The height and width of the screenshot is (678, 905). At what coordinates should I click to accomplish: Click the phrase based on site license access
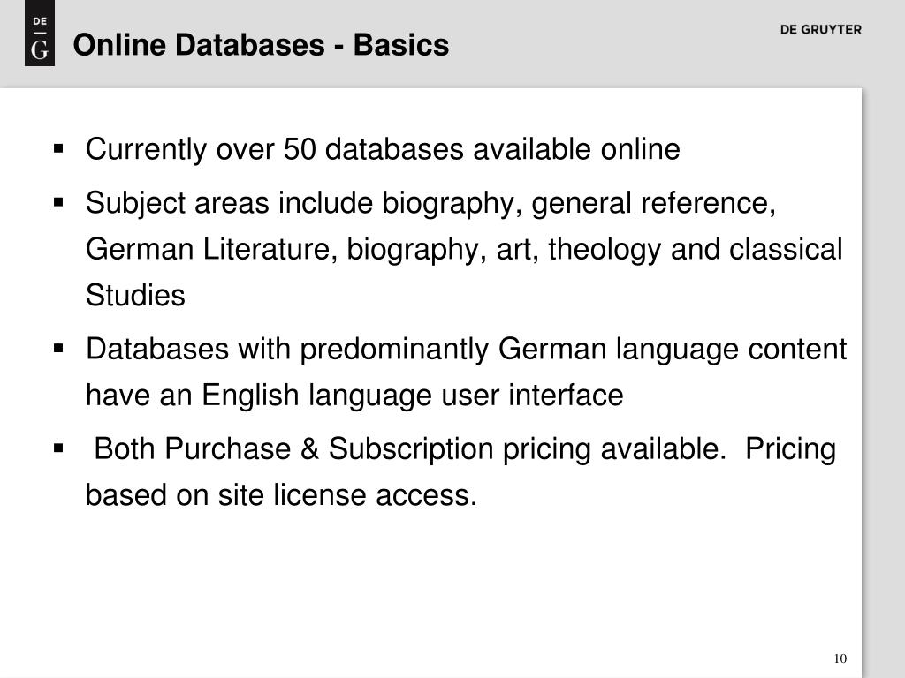pyautogui.click(x=281, y=495)
